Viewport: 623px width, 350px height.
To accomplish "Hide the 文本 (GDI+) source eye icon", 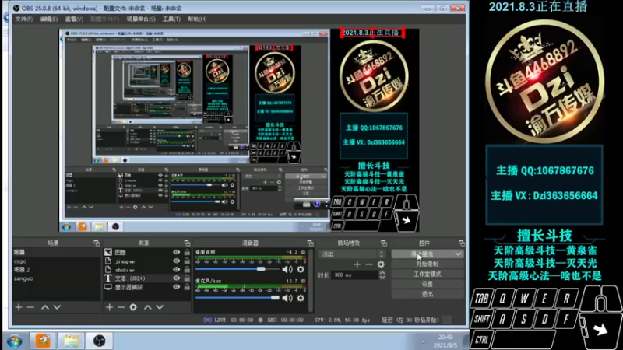I will click(177, 278).
